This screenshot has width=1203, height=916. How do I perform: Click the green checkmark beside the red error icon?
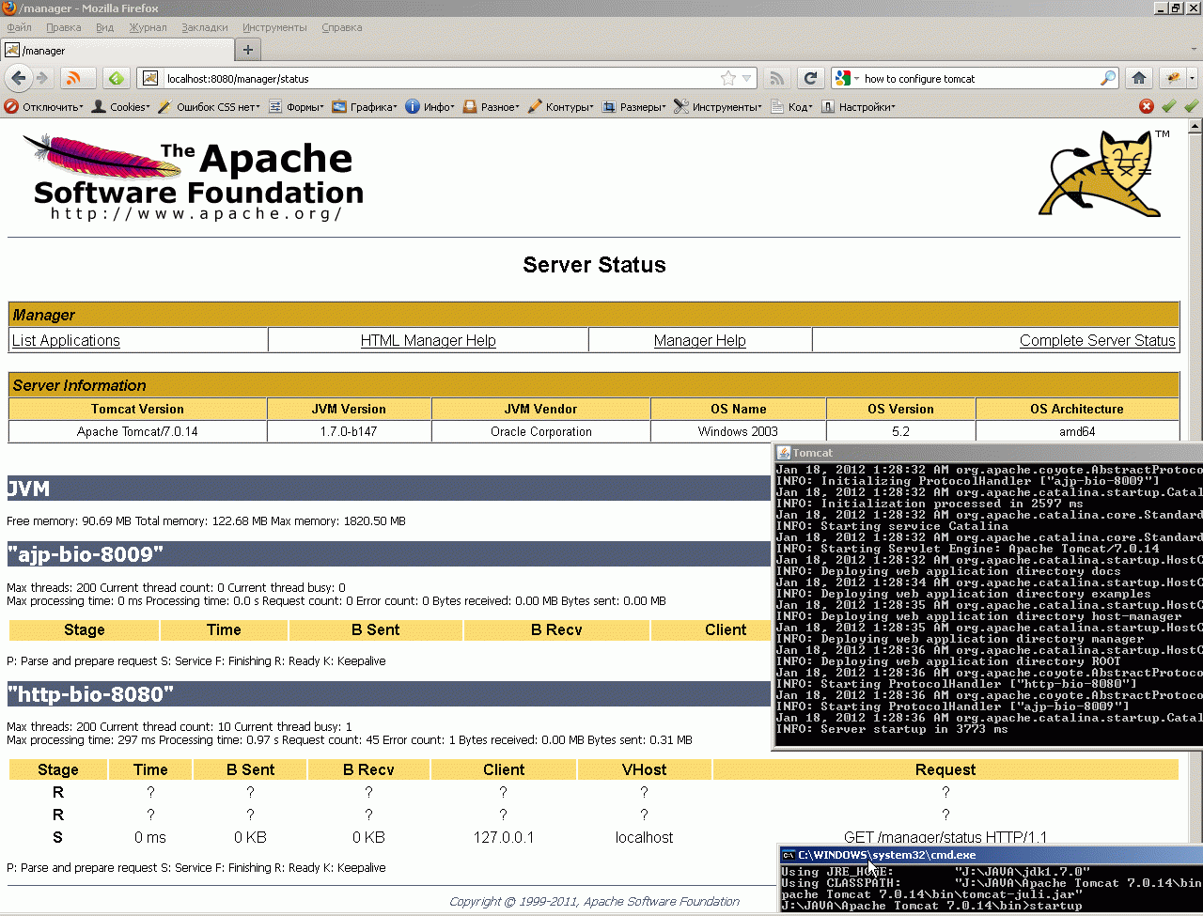[1169, 106]
